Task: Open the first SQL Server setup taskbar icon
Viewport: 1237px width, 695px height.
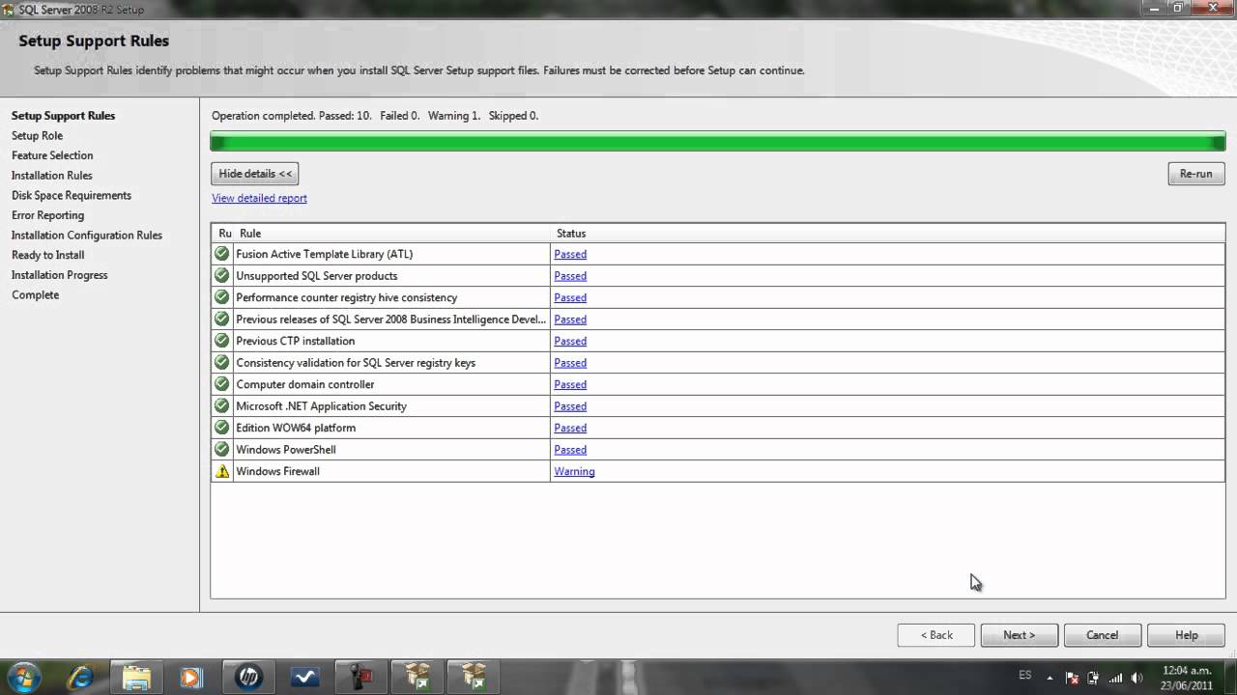Action: coord(417,678)
